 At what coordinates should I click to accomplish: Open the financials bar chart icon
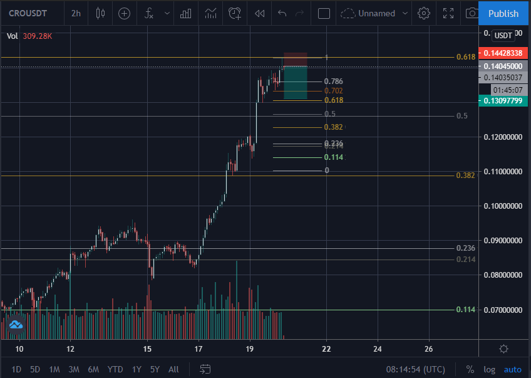(x=185, y=14)
